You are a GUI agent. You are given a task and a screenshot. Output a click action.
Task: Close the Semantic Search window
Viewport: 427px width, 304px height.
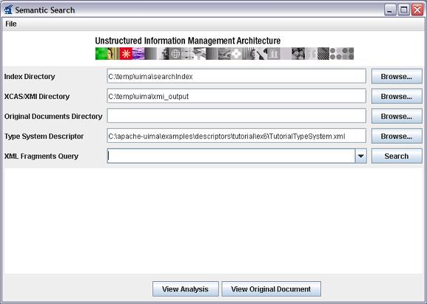coord(417,10)
